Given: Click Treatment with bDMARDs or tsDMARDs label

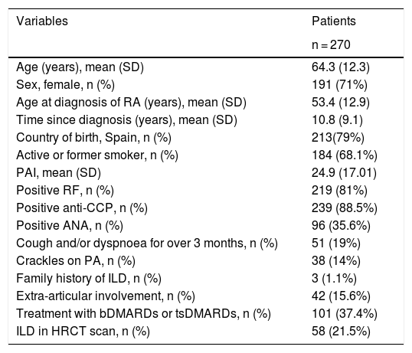Looking at the screenshot, I should (143, 314).
